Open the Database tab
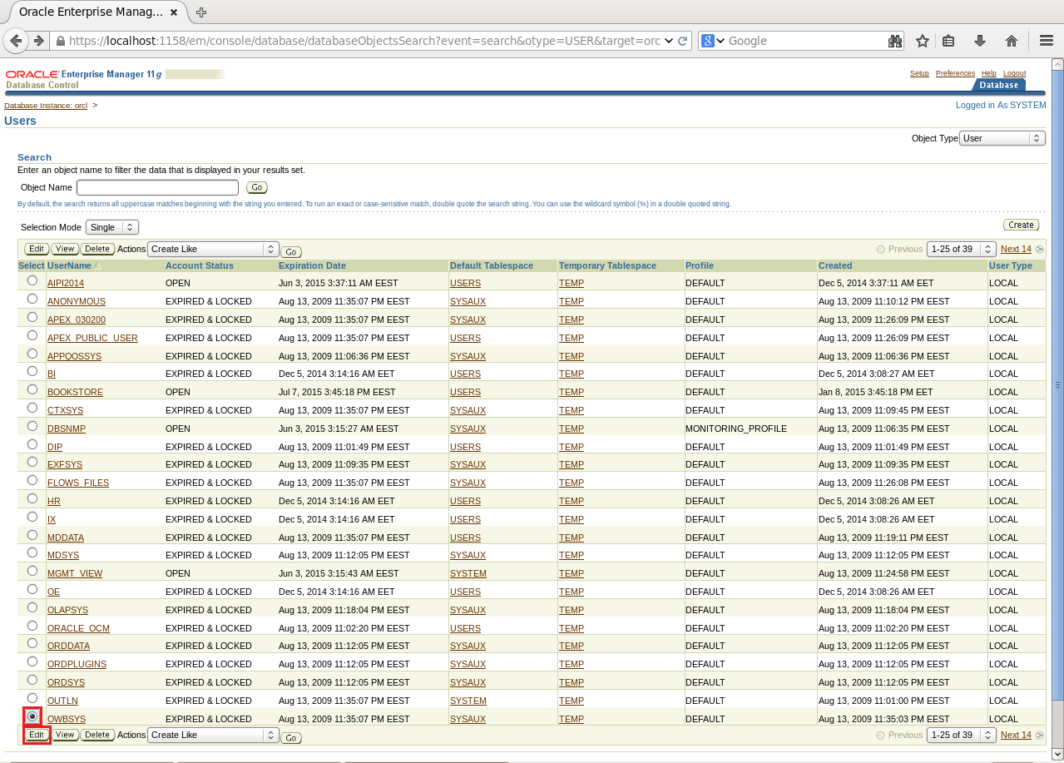The height and width of the screenshot is (763, 1064). tap(998, 85)
